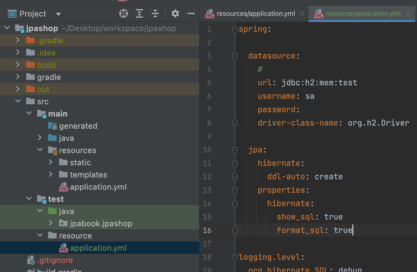Collapse the jpashop project root
The image size is (417, 272).
(x=7, y=28)
